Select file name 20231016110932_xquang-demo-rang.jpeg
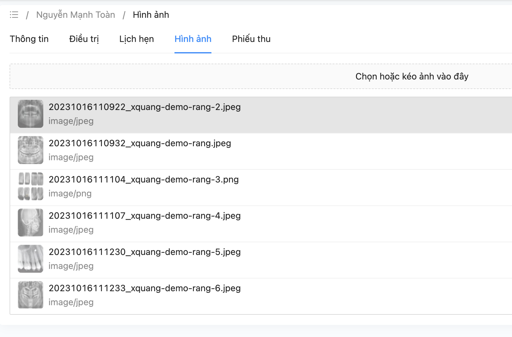The image size is (512, 337). pyautogui.click(x=140, y=143)
